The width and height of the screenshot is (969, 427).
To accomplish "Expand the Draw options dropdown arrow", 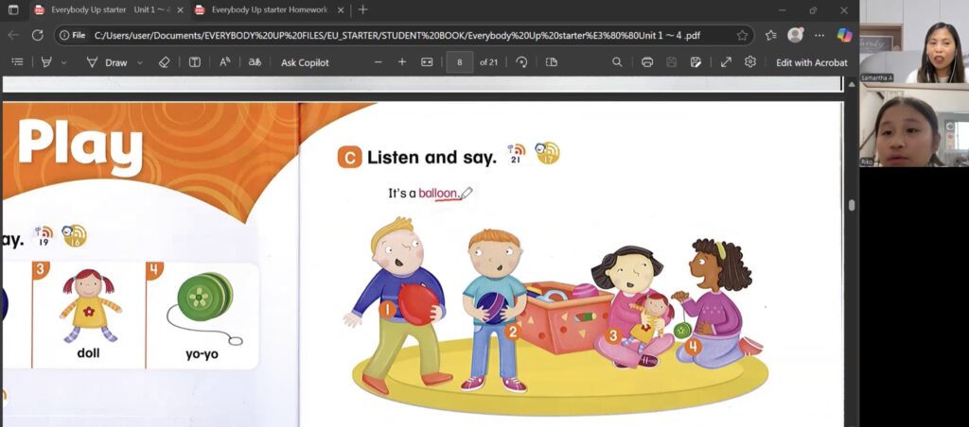I will tap(140, 62).
